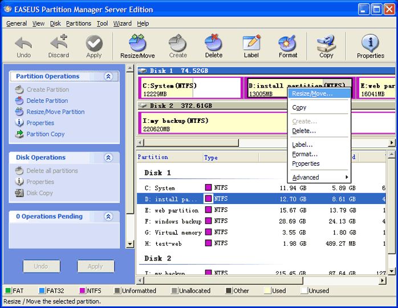Click Resize/Move Partition sidebar icon
Screen dimensions: 398x308
19,111
